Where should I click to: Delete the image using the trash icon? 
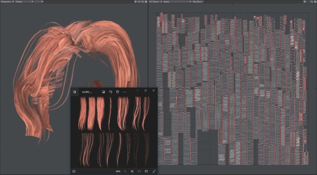(x=117, y=92)
